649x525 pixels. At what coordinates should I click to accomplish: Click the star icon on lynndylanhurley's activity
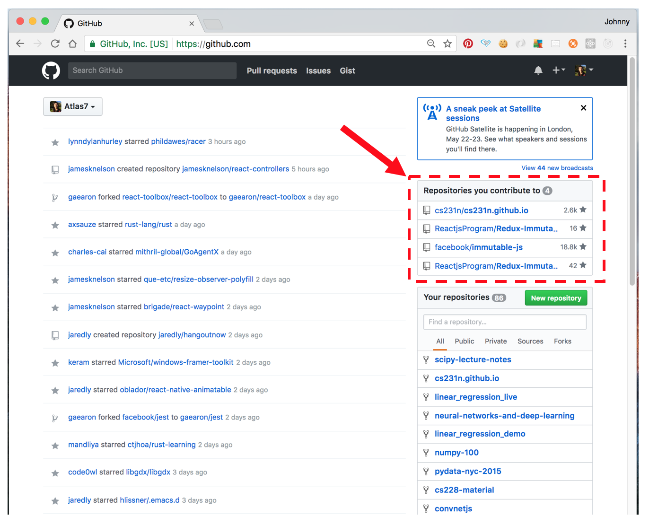55,142
